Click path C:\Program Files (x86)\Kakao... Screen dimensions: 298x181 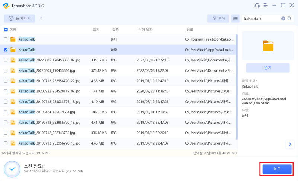[209, 39]
